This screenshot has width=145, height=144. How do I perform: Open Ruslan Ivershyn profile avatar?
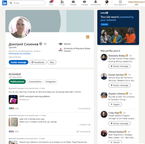click(x=104, y=76)
